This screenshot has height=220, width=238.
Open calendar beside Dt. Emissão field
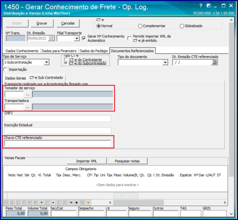(51, 38)
